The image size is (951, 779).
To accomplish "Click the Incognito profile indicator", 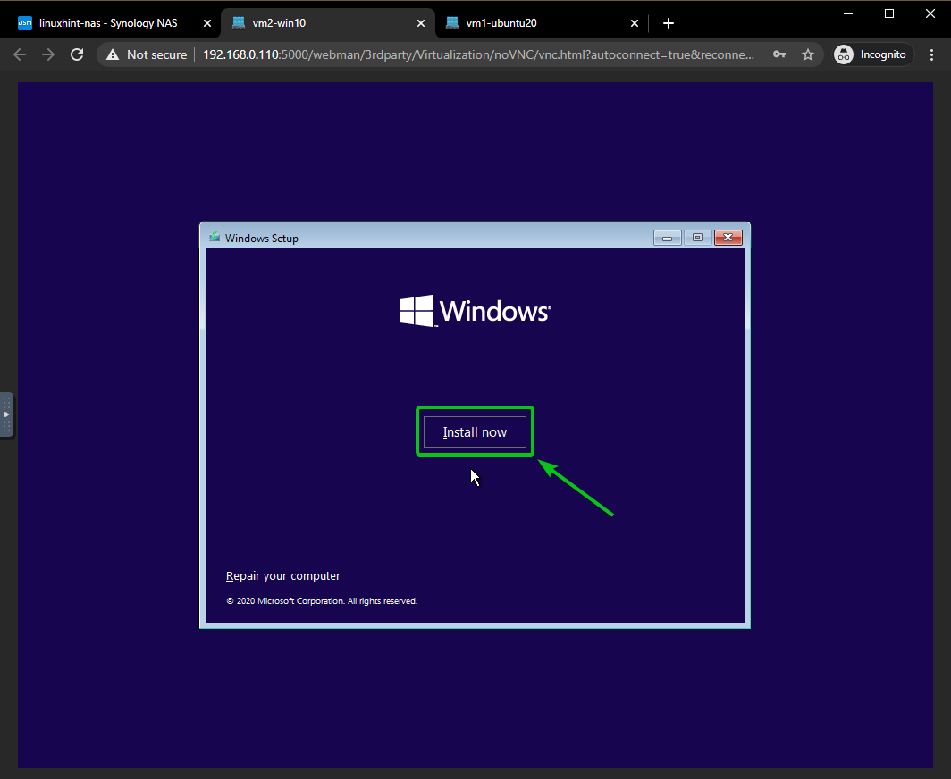I will pyautogui.click(x=871, y=54).
